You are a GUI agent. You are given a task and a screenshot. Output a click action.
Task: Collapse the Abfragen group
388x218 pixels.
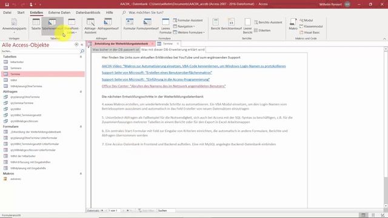[81, 91]
